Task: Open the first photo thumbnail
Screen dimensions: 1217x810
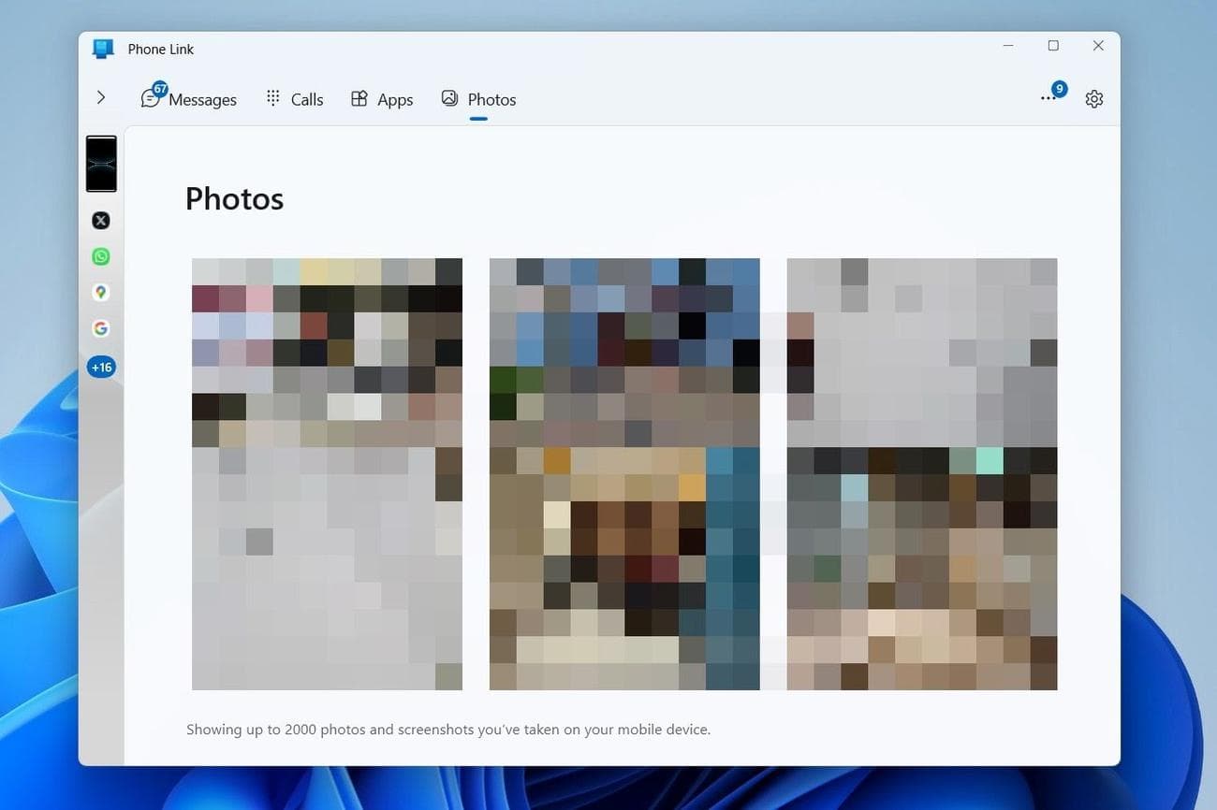Action: (327, 474)
